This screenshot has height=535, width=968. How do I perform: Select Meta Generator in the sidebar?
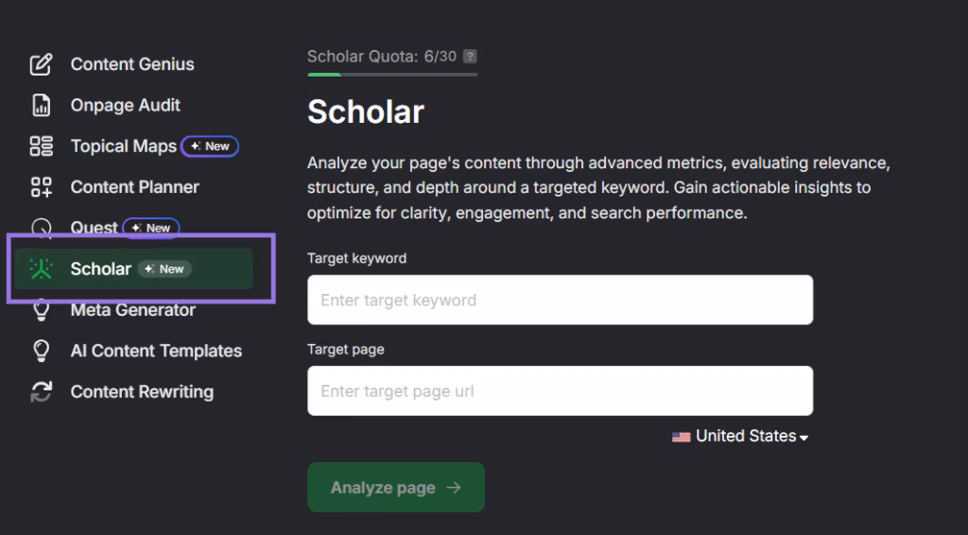pyautogui.click(x=133, y=310)
